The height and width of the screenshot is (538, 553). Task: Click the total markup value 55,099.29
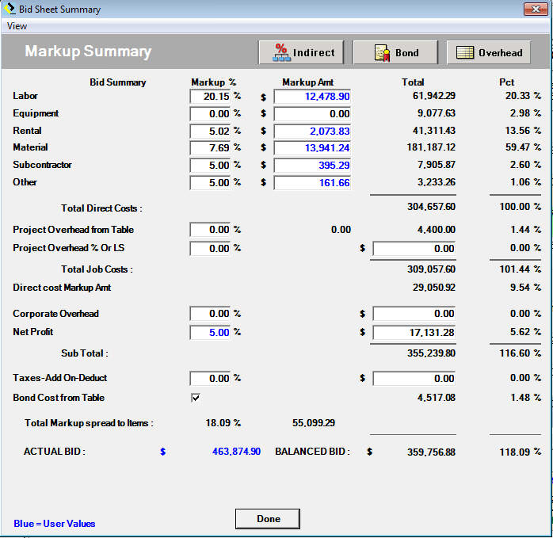click(x=314, y=422)
